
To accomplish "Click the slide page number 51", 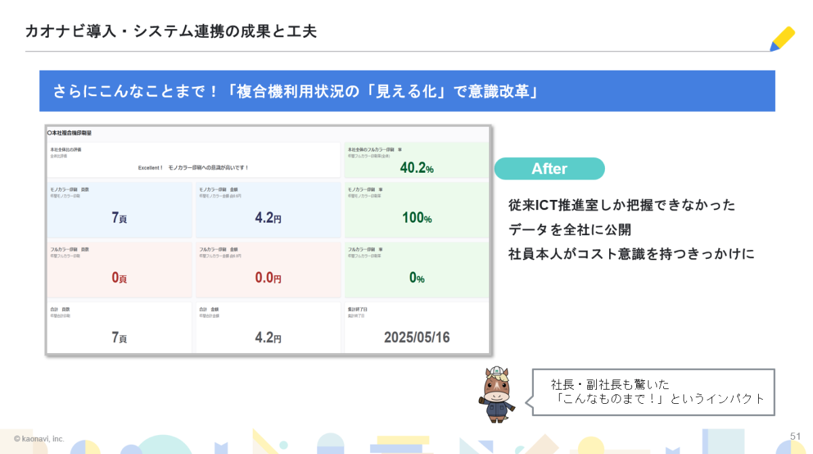I will coord(795,435).
